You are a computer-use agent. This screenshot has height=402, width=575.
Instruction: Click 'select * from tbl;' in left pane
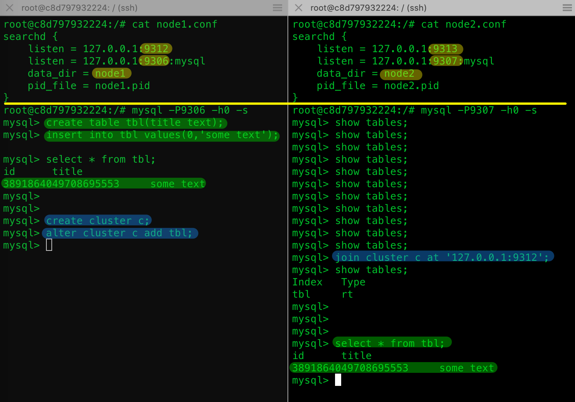(101, 159)
